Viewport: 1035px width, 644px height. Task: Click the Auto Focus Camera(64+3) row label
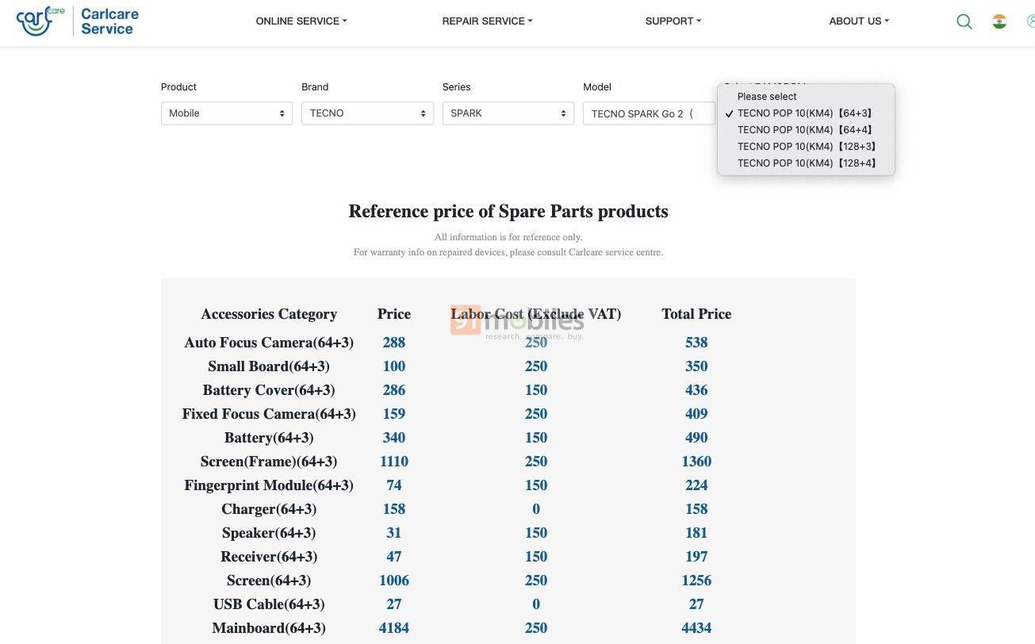pyautogui.click(x=269, y=343)
